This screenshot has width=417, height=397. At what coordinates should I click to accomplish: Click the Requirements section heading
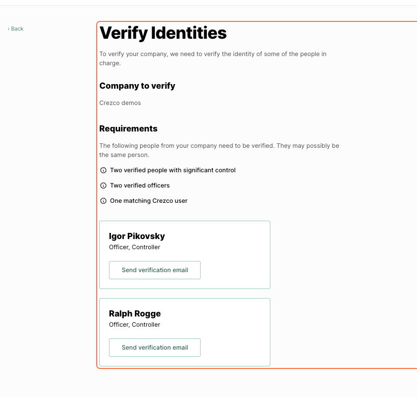pos(128,128)
